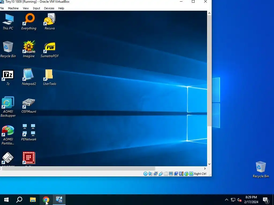This screenshot has height=205, width=274.
Task: Click the audio indicator in VirtualBox status bar
Action: pos(150,174)
